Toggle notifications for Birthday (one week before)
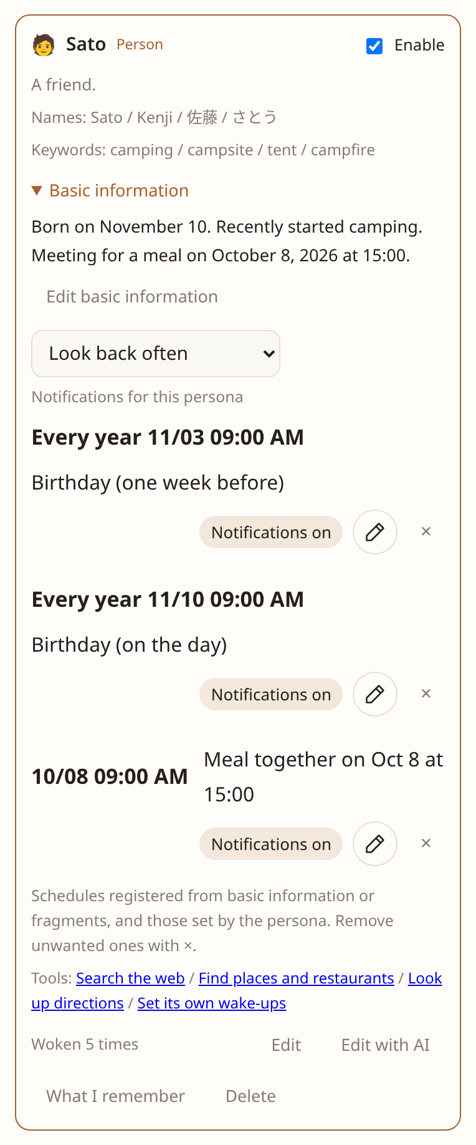The width and height of the screenshot is (476, 1145). (x=271, y=532)
